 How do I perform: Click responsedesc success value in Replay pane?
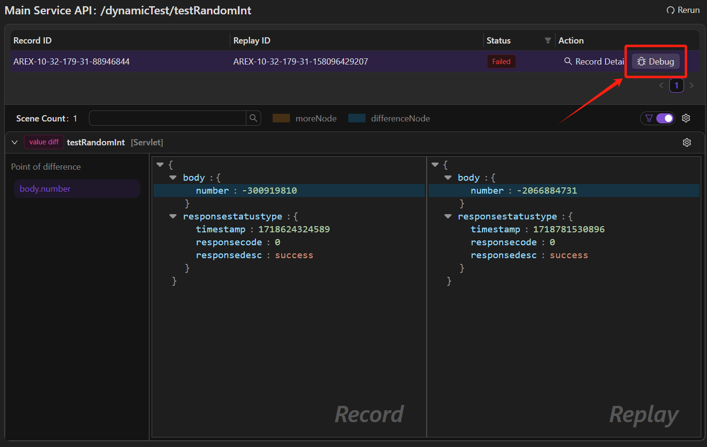(569, 255)
